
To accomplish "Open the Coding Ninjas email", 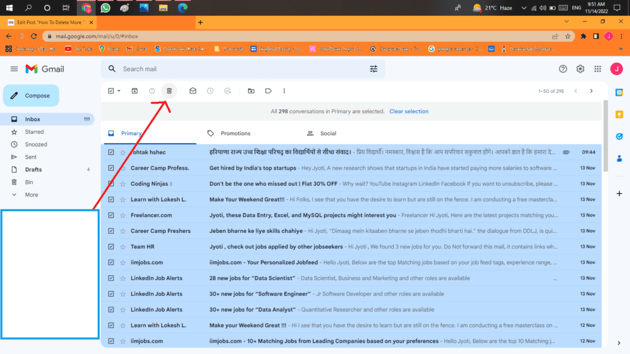I will coord(351,184).
